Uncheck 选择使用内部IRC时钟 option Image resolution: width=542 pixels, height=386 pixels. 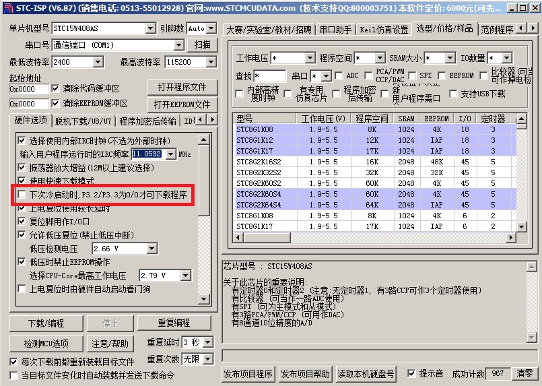22,140
